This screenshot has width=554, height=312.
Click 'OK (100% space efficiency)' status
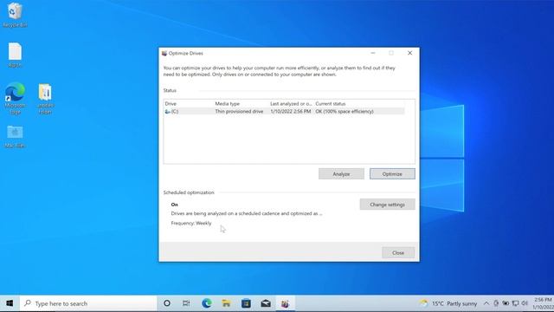[x=345, y=112]
